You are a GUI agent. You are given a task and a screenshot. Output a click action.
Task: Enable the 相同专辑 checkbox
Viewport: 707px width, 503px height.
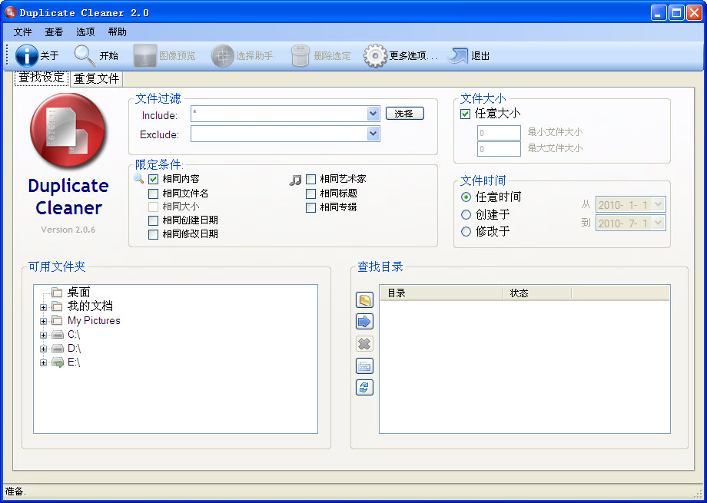click(x=310, y=208)
